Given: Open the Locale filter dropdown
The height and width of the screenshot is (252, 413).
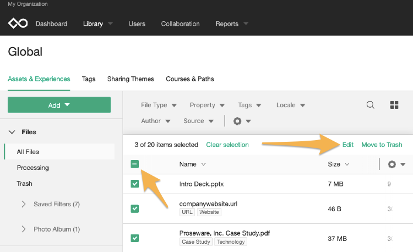Looking at the screenshot, I should (291, 105).
